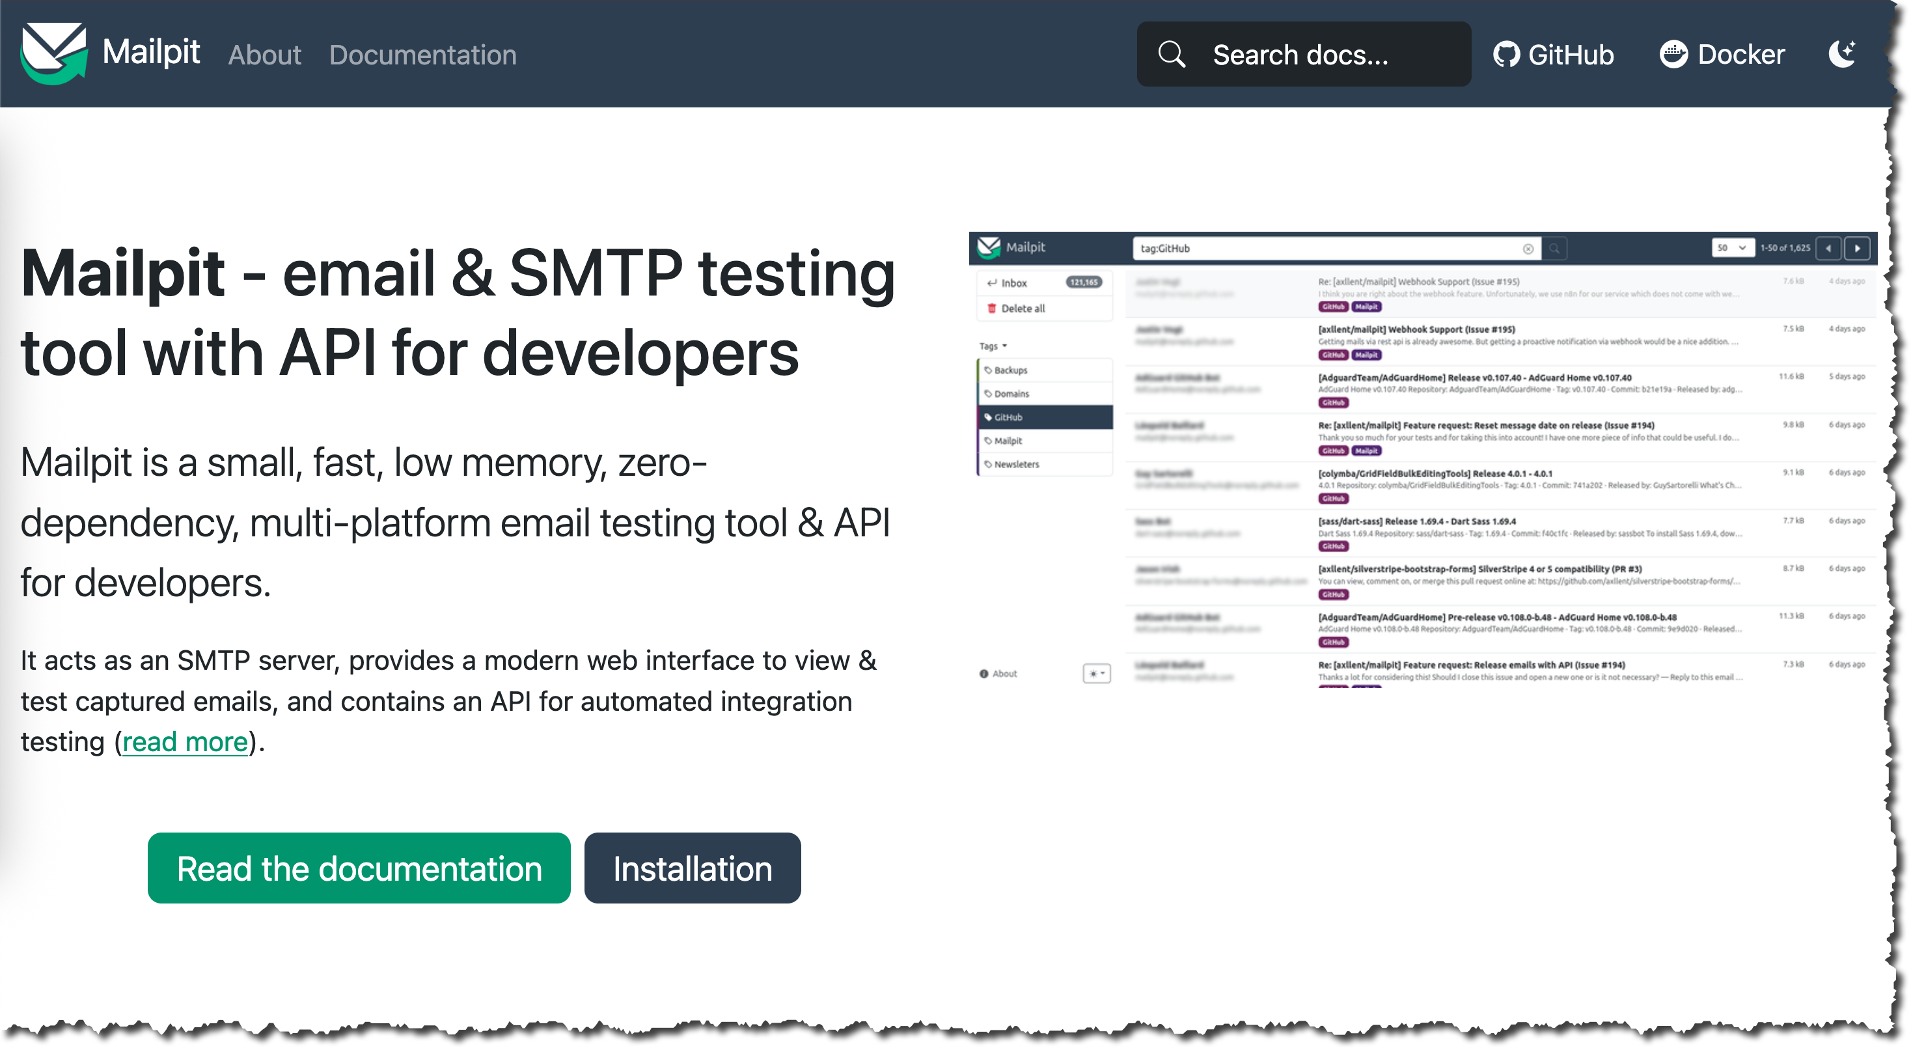Screen dimensions: 1911x1048
Task: Open the Docker link in navbar
Action: tap(1722, 54)
